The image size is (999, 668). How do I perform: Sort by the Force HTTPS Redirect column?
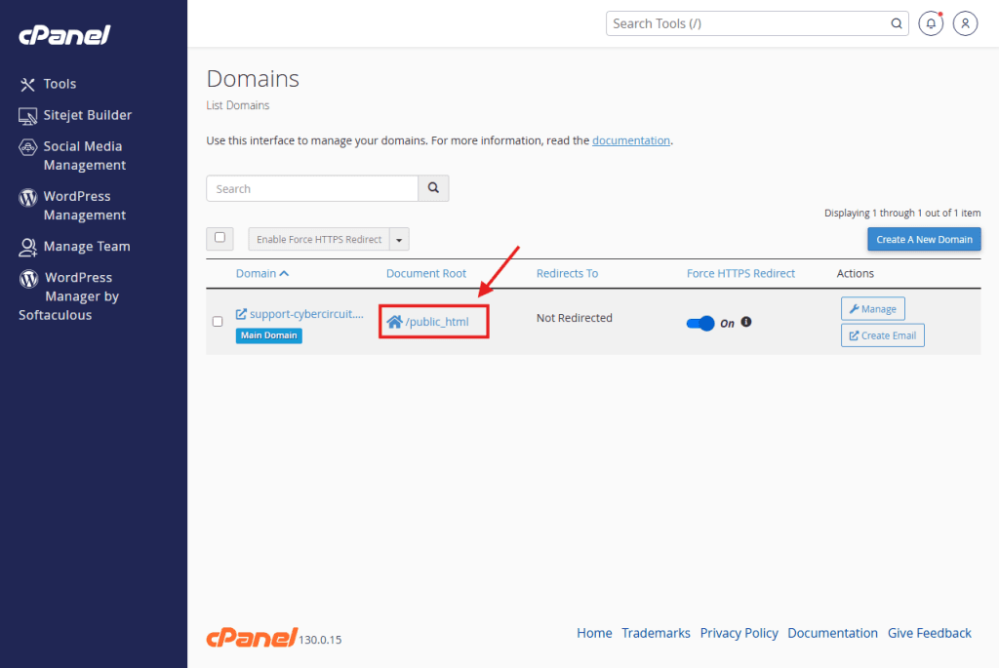[740, 273]
